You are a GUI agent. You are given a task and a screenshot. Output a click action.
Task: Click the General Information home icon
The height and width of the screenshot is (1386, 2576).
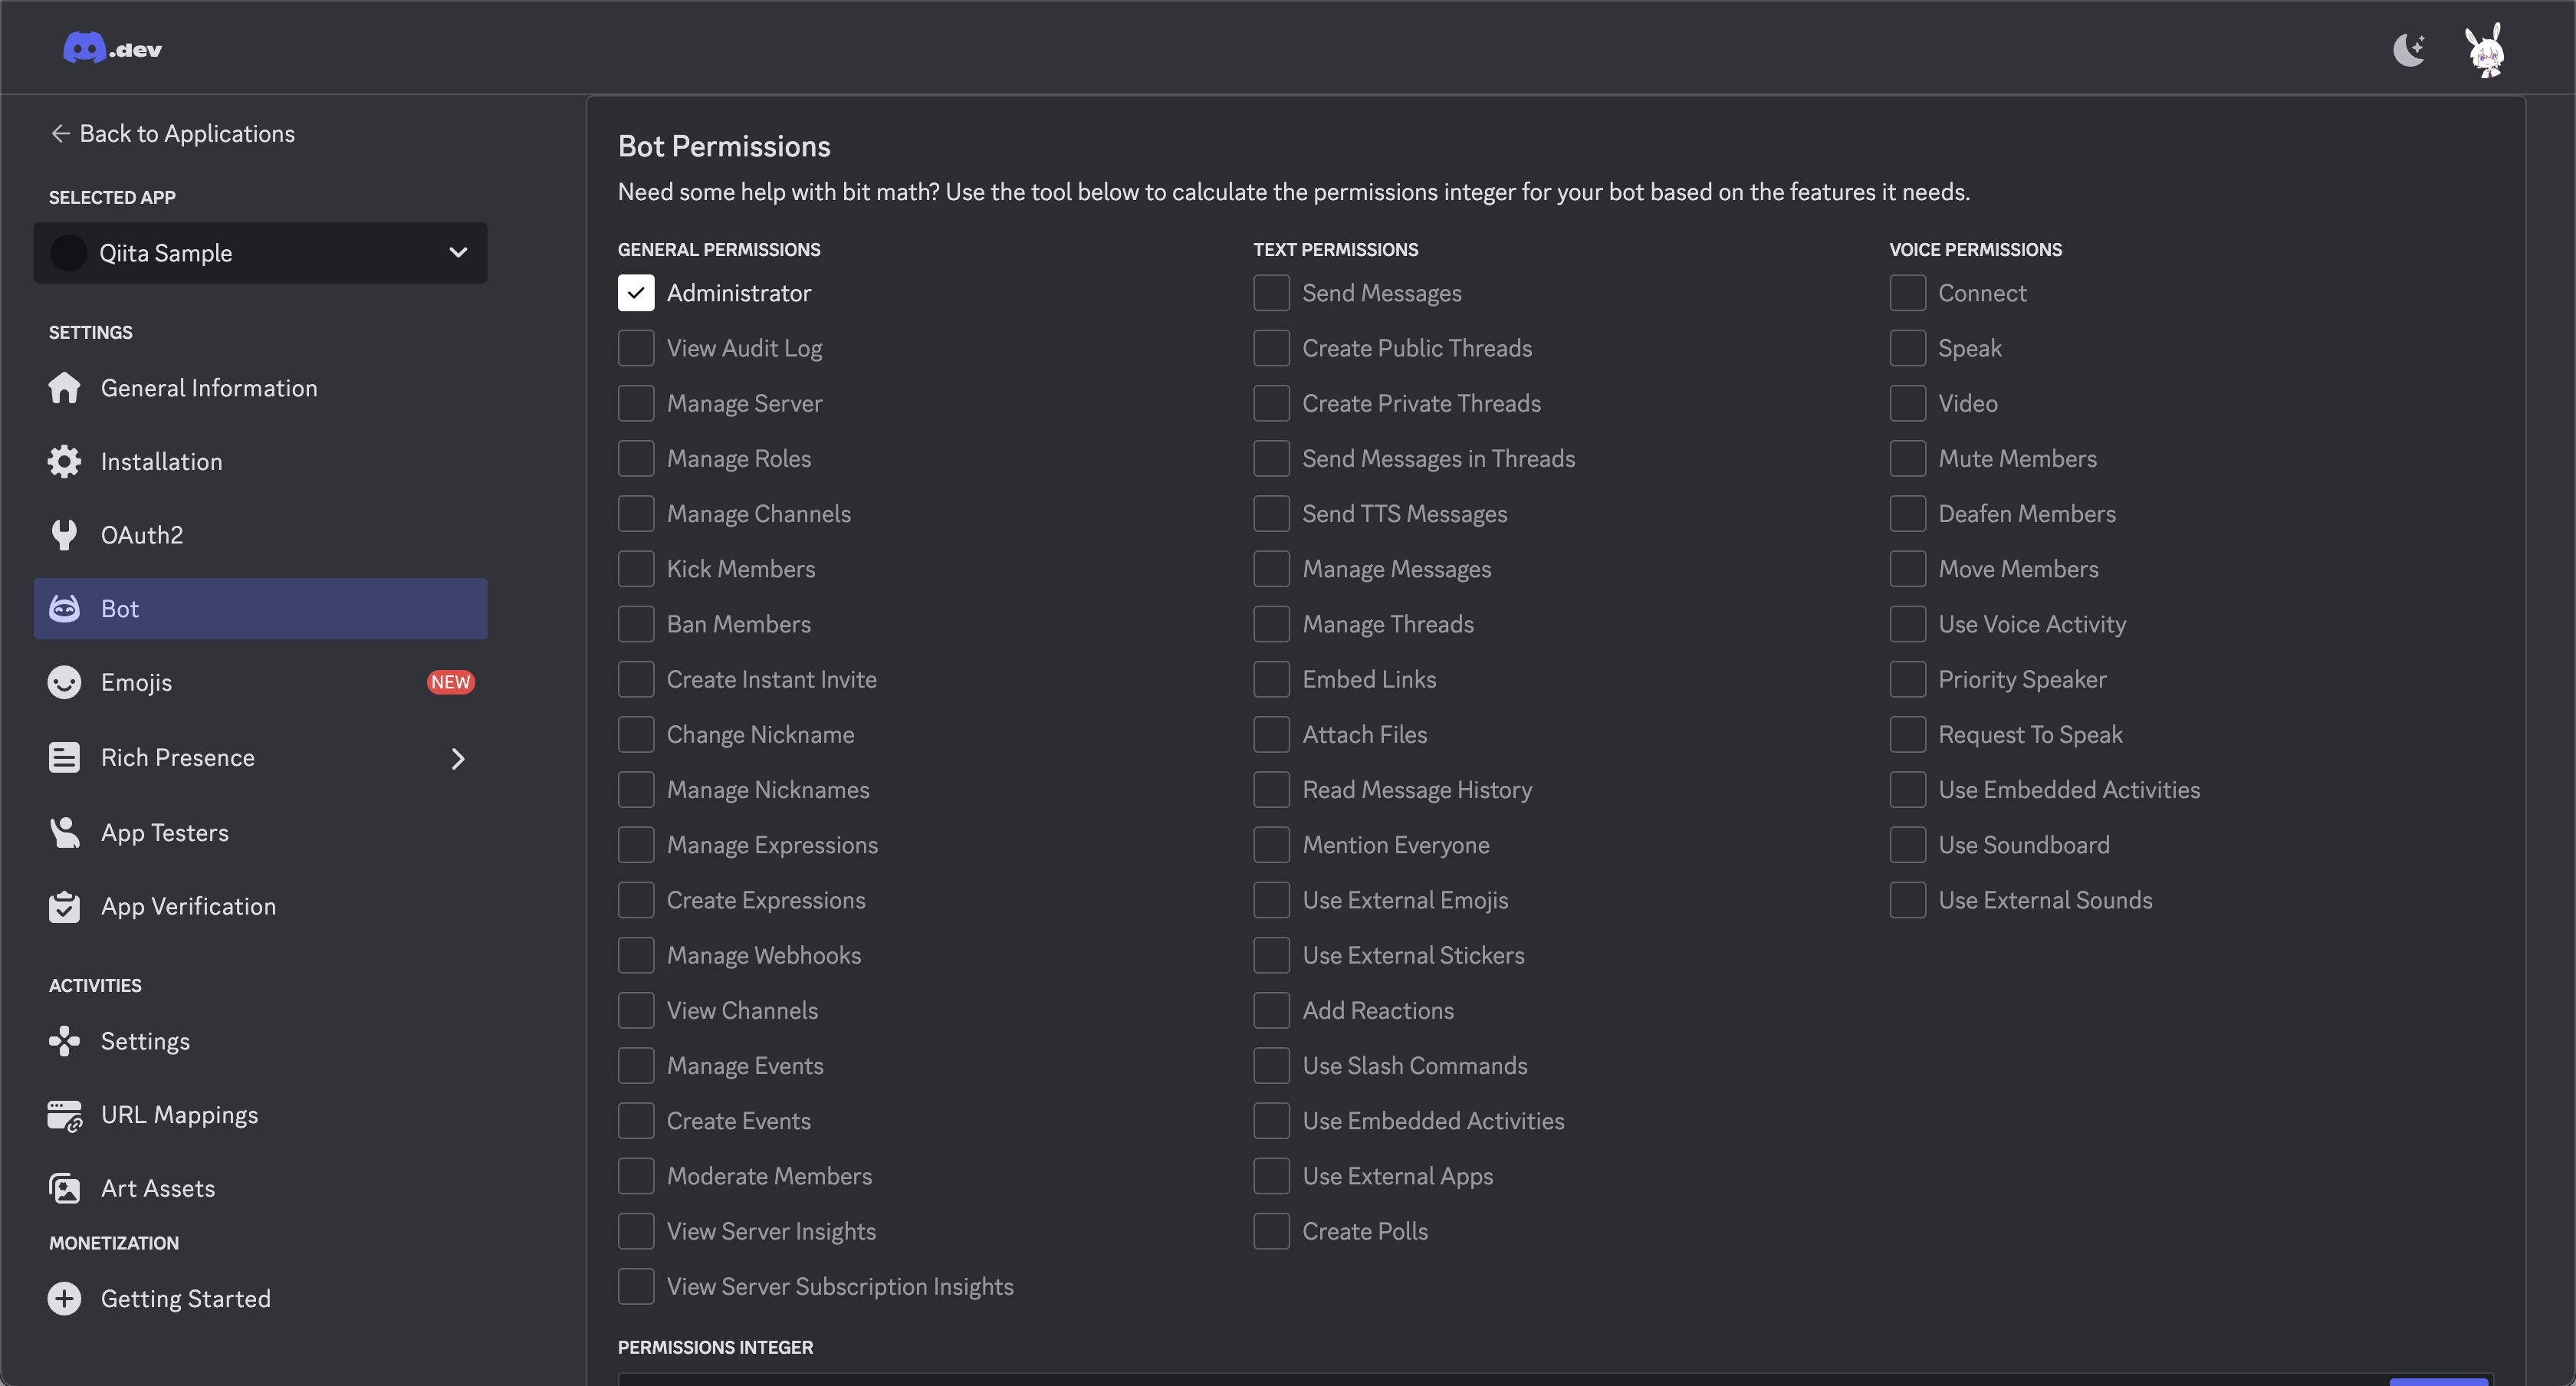64,388
